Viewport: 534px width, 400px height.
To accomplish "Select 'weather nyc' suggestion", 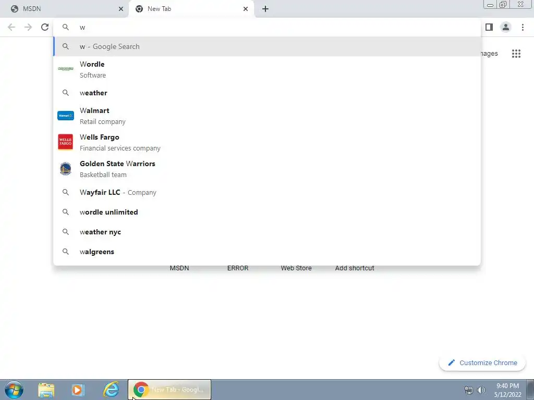I will (x=267, y=232).
